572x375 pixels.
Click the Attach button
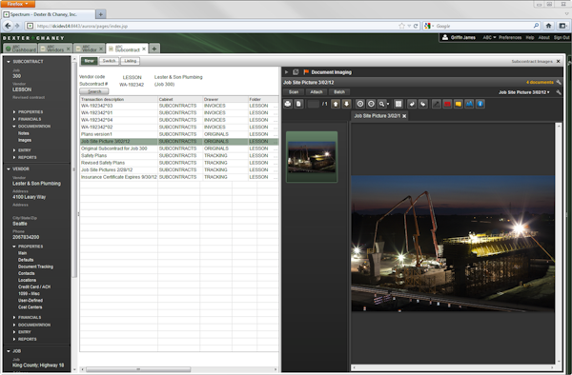pyautogui.click(x=317, y=92)
